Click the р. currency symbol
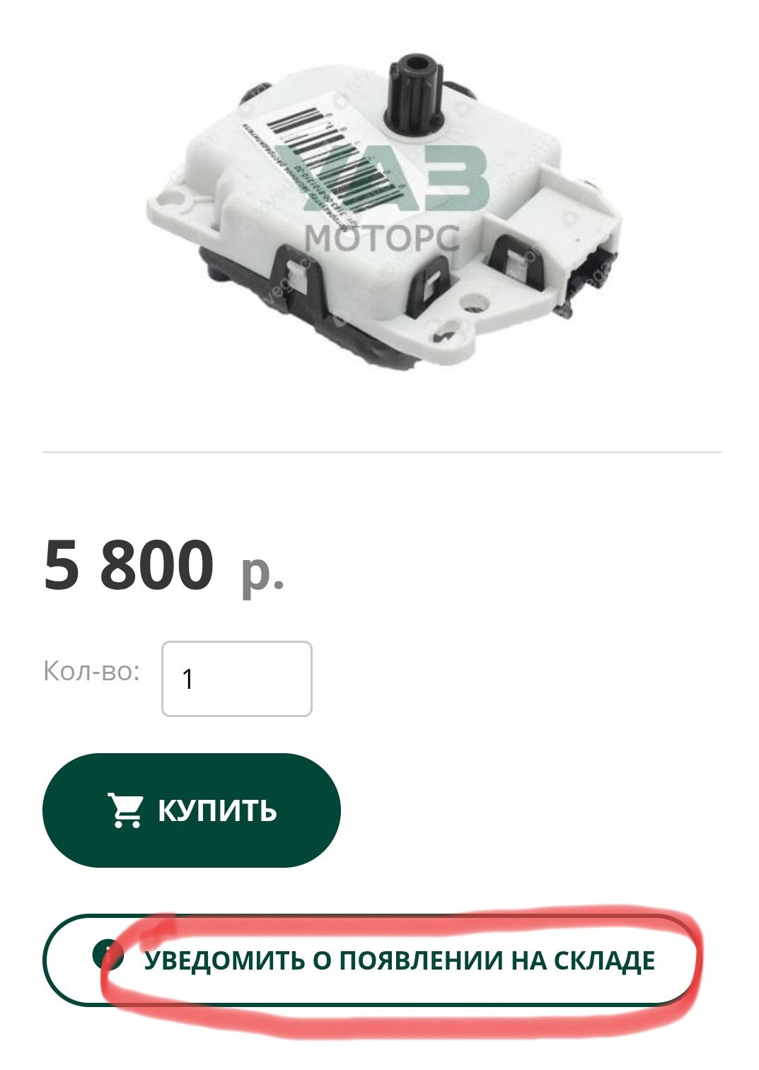Image resolution: width=759 pixels, height=1070 pixels. click(262, 571)
